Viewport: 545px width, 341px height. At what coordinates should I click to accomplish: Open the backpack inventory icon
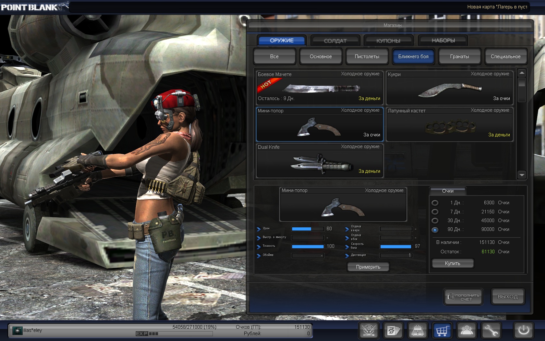418,331
